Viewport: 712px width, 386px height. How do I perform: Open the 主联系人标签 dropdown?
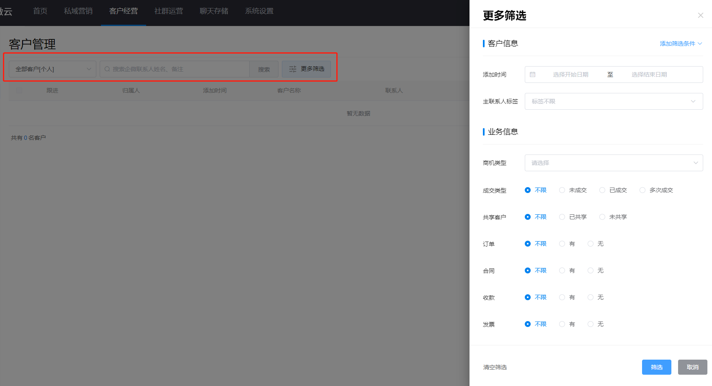coord(614,101)
